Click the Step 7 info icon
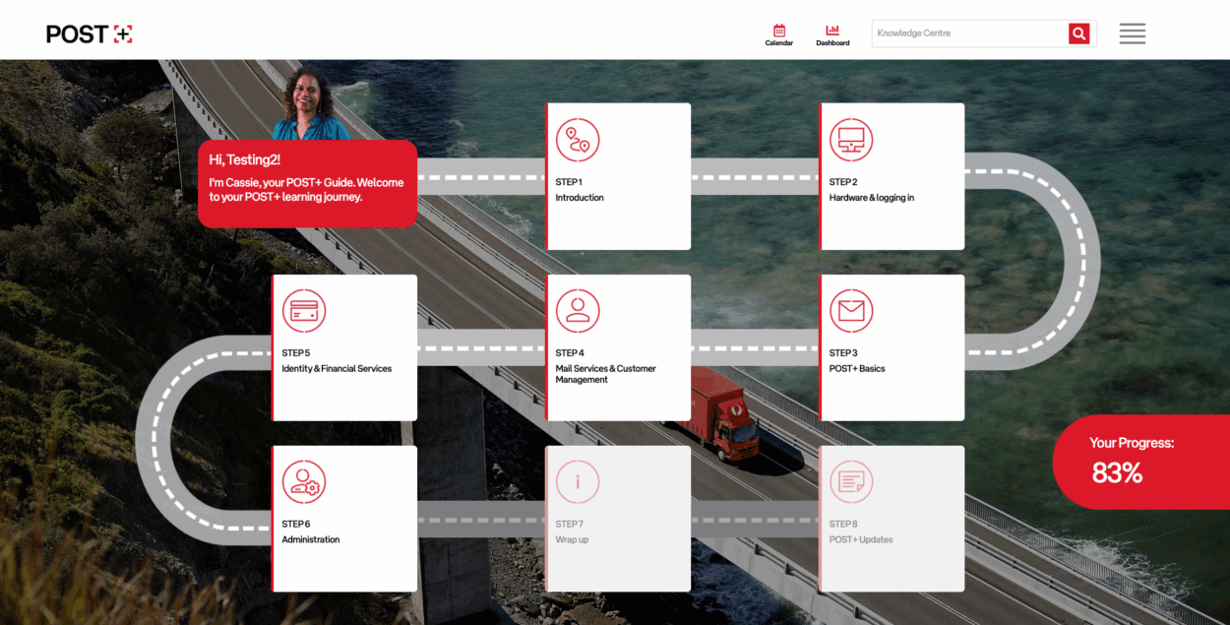 coord(578,482)
